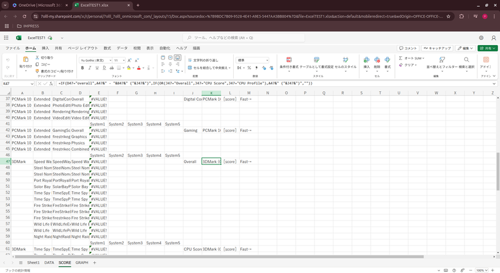Viewport: 500px width, 273px height.
Task: Click the yellow fill color button
Action: pos(129,68)
